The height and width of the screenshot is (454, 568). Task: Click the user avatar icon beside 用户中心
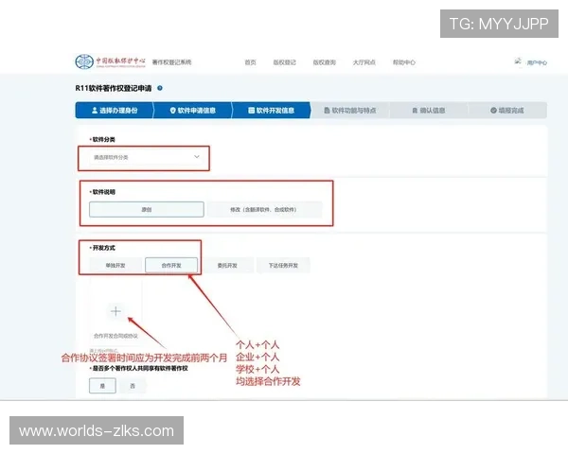pos(518,61)
